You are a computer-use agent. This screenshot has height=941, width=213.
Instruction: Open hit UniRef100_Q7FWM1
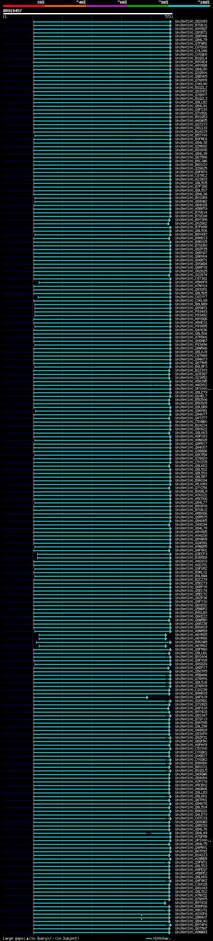(191, 43)
